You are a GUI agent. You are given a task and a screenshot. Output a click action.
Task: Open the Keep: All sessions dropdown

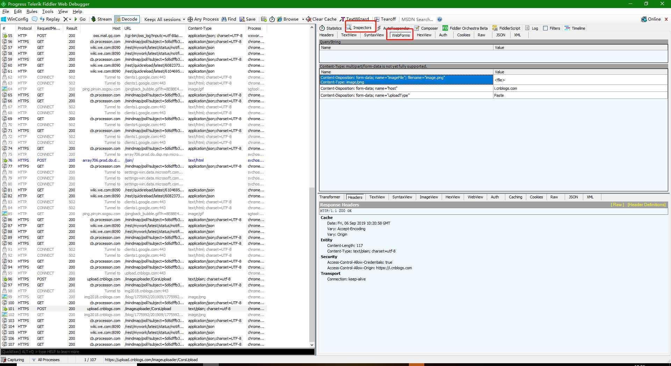coord(165,19)
